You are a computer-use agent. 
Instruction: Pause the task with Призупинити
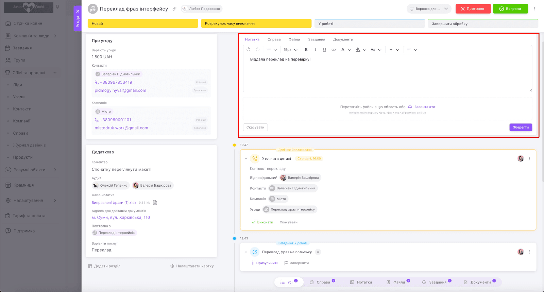pos(265,263)
